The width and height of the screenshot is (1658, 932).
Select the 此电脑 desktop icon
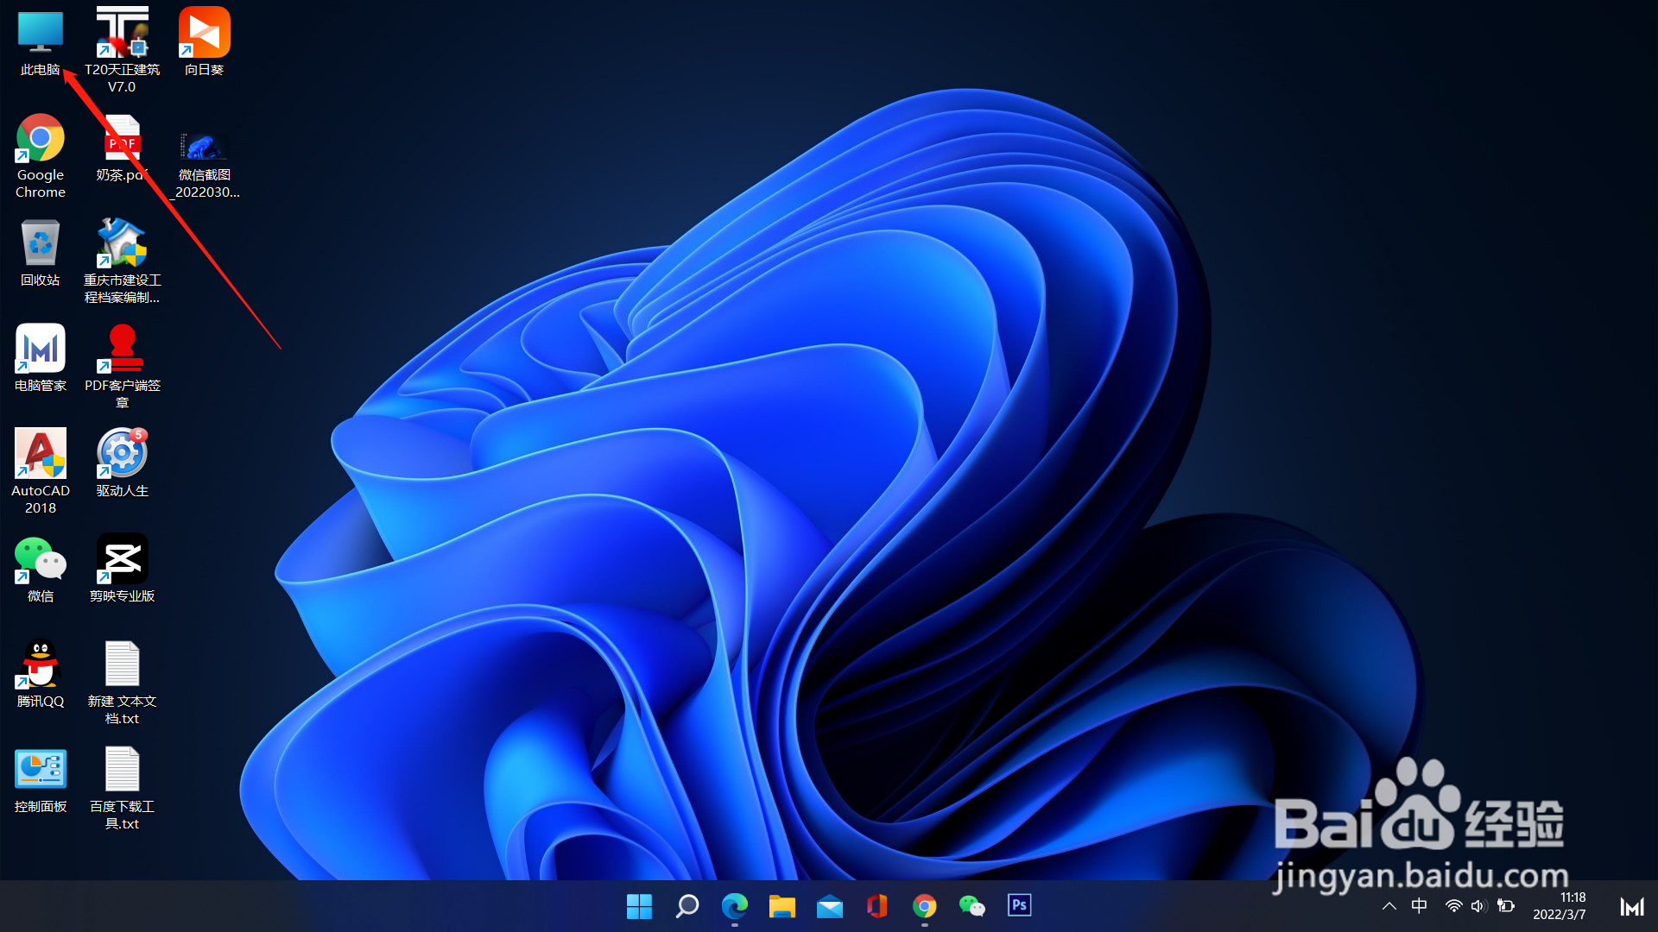[x=41, y=35]
